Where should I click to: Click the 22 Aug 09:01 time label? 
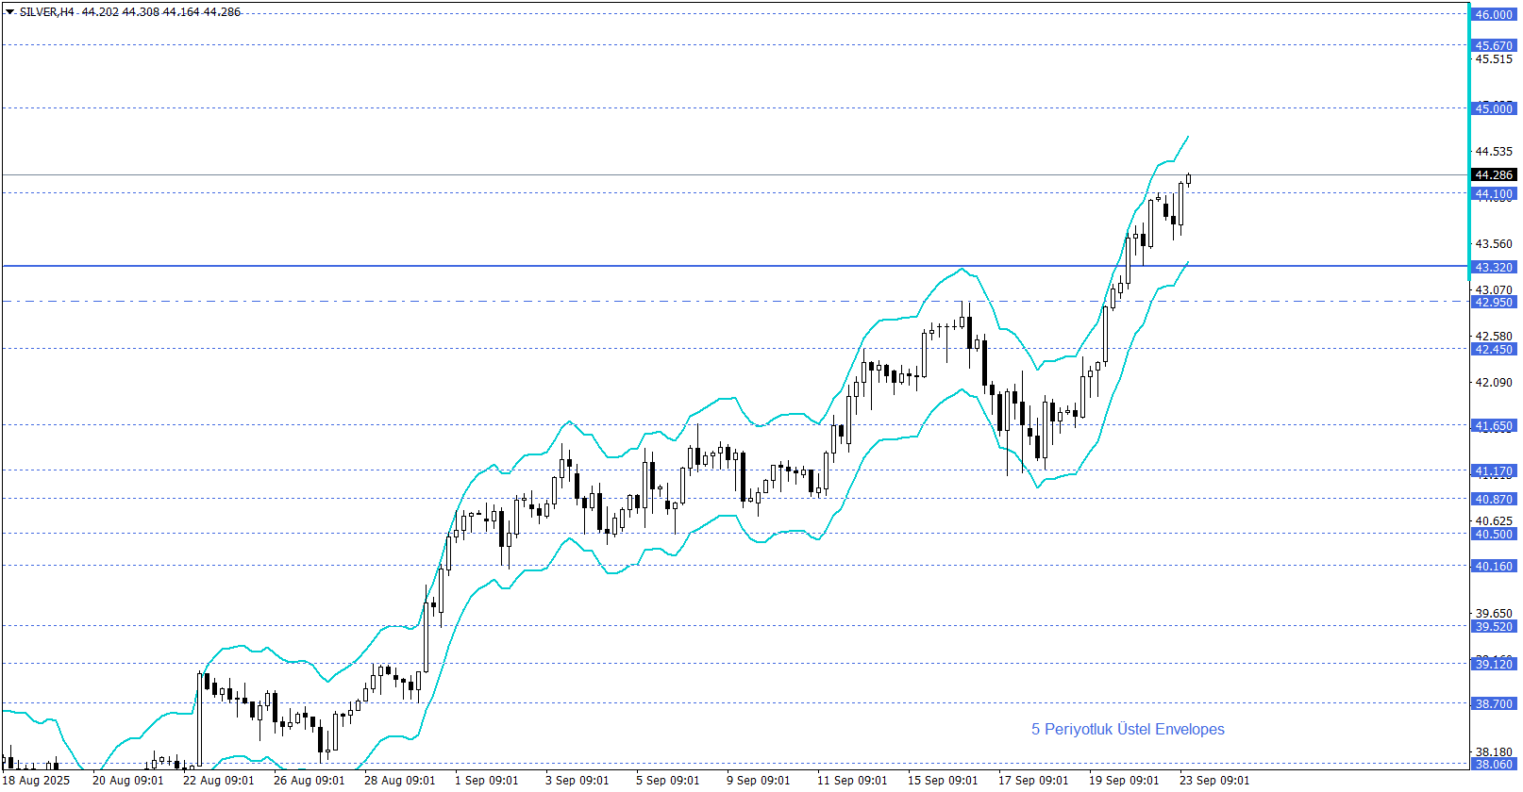(218, 780)
